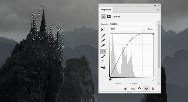Select the bottom-left curve endpoint

tap(110, 76)
